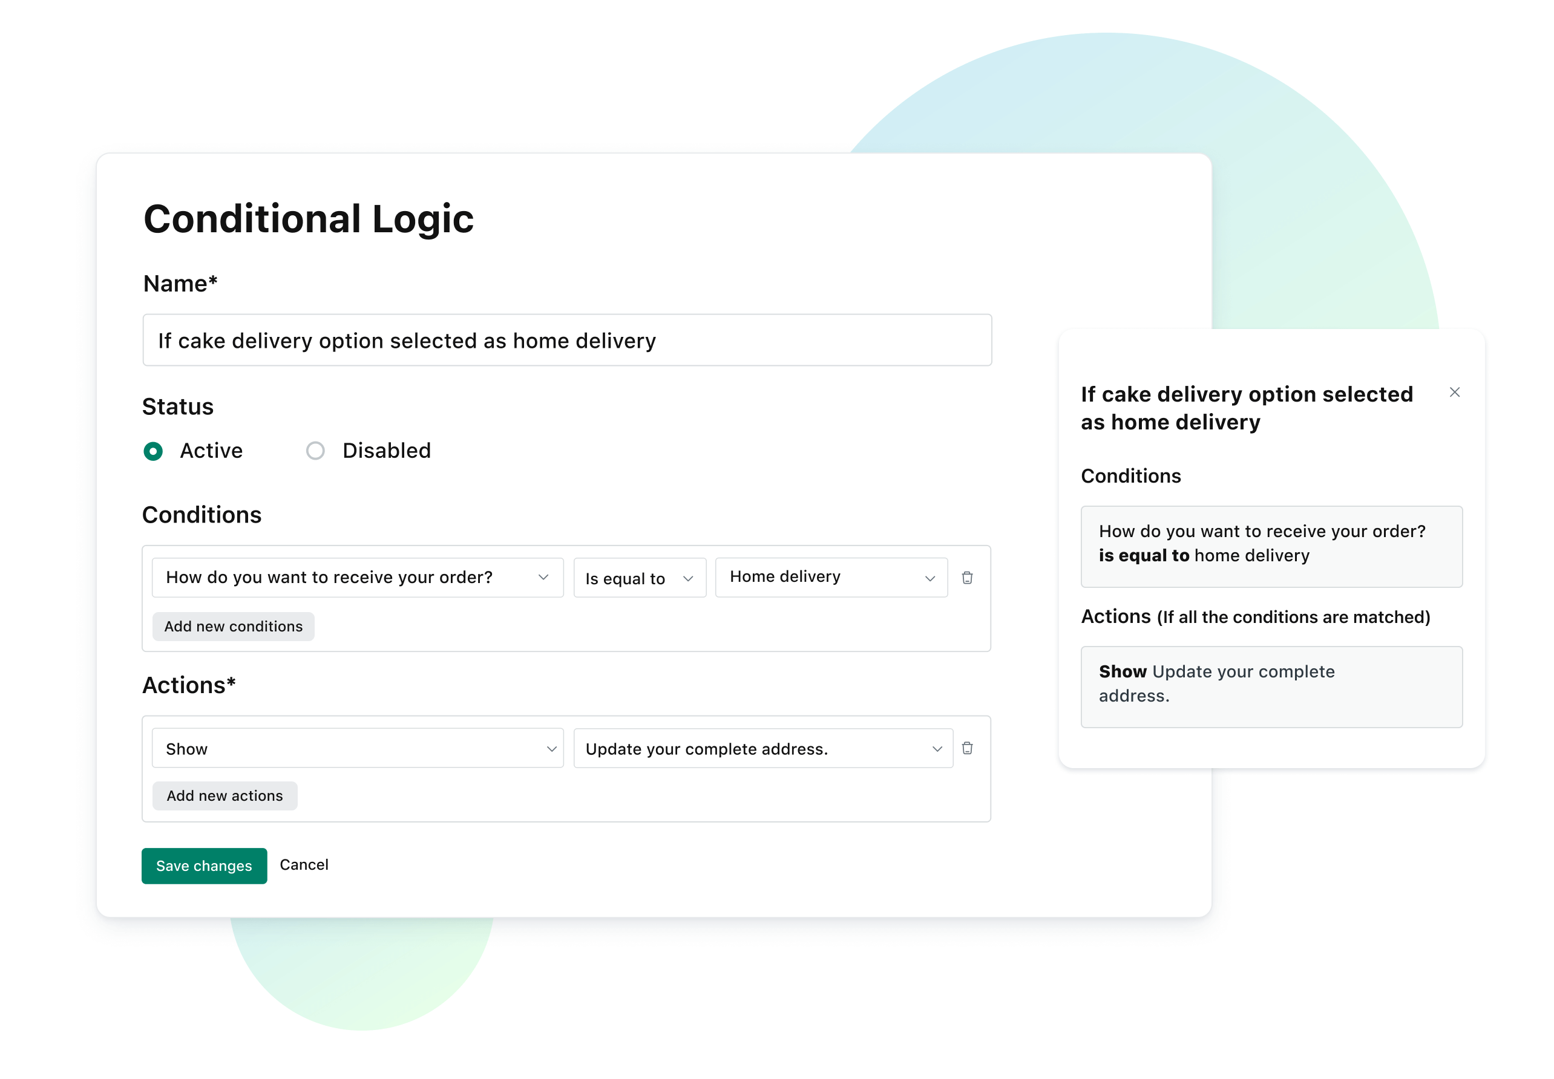The width and height of the screenshot is (1554, 1079).
Task: Click the dropdown arrow on address field
Action: click(935, 748)
